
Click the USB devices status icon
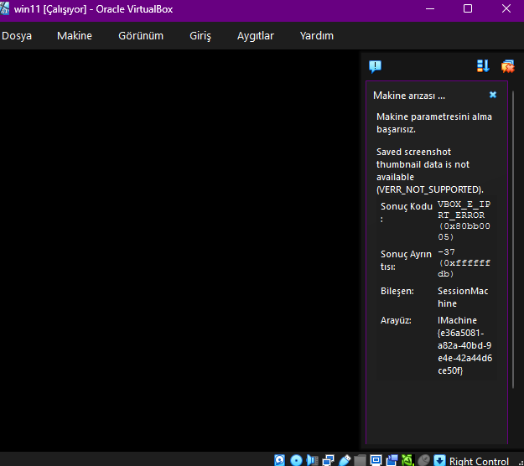click(x=345, y=460)
